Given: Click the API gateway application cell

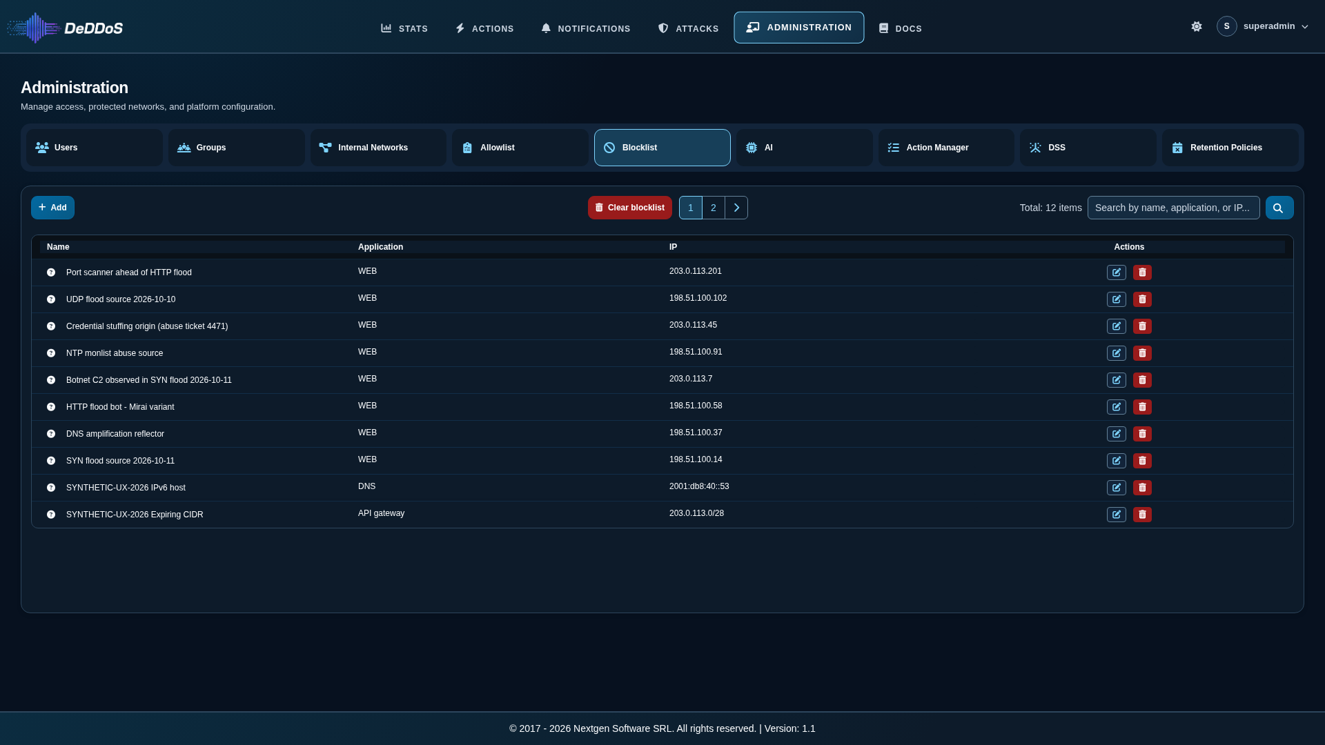Looking at the screenshot, I should 381,513.
